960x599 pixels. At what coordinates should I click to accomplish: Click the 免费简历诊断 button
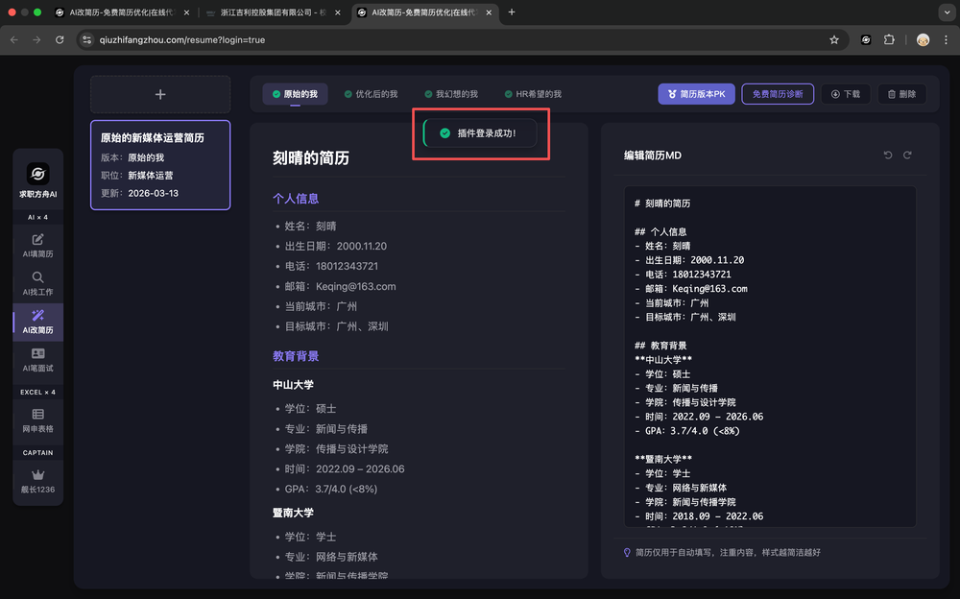tap(778, 94)
